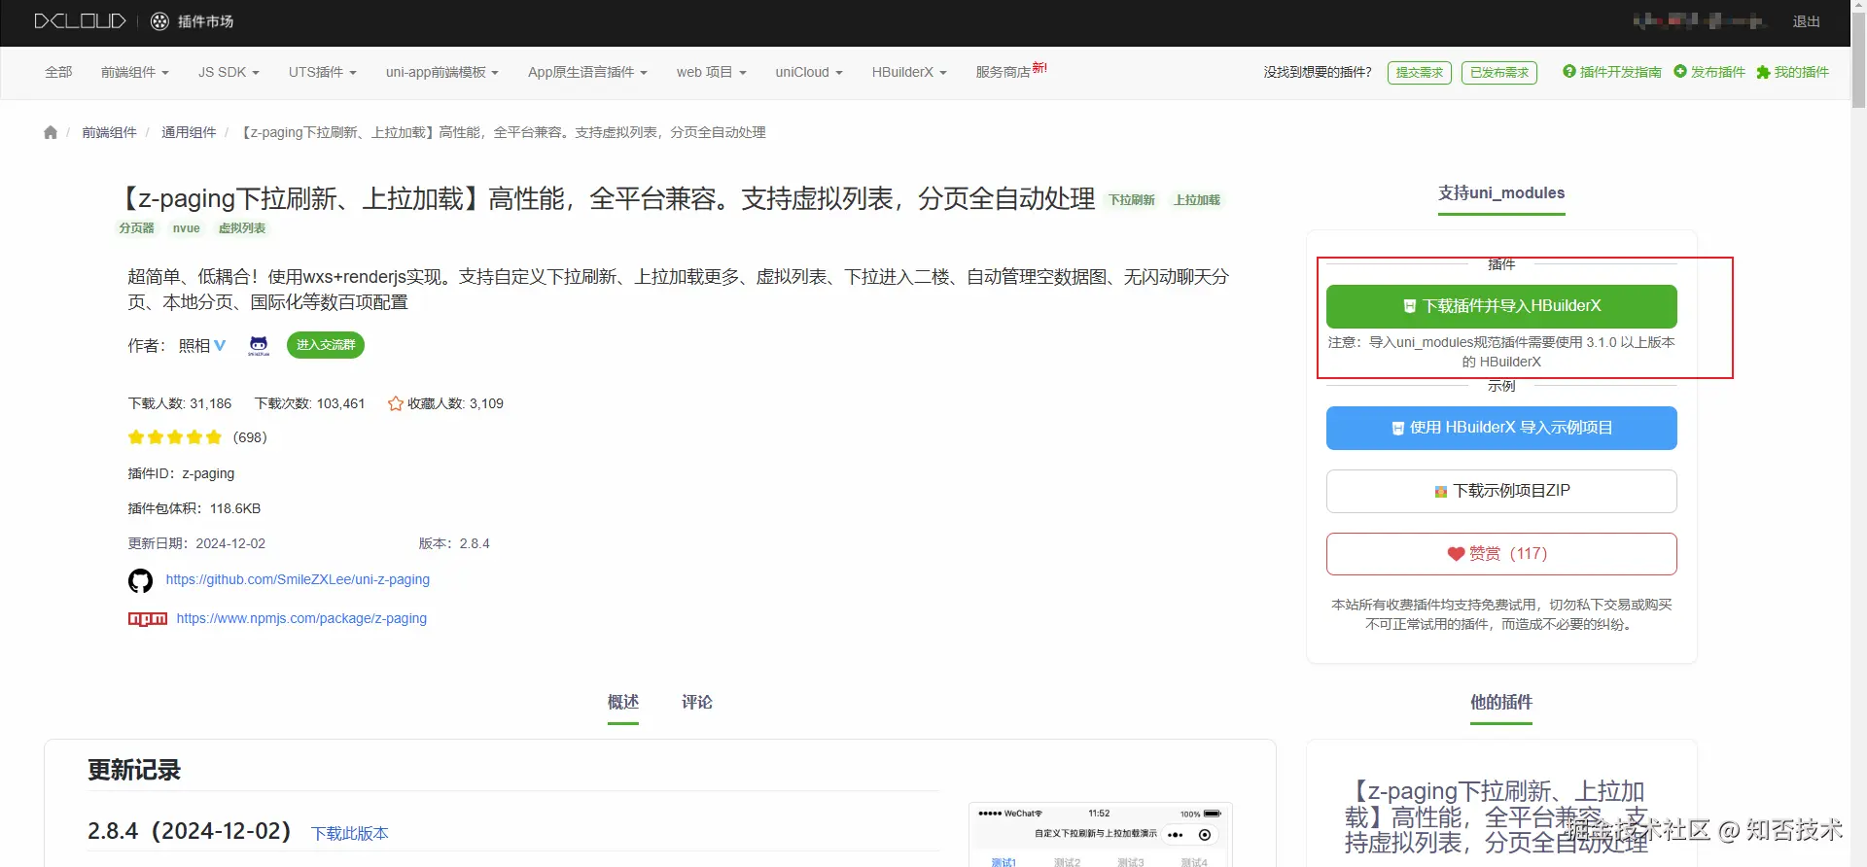Click the GitHub octocat icon

(140, 581)
